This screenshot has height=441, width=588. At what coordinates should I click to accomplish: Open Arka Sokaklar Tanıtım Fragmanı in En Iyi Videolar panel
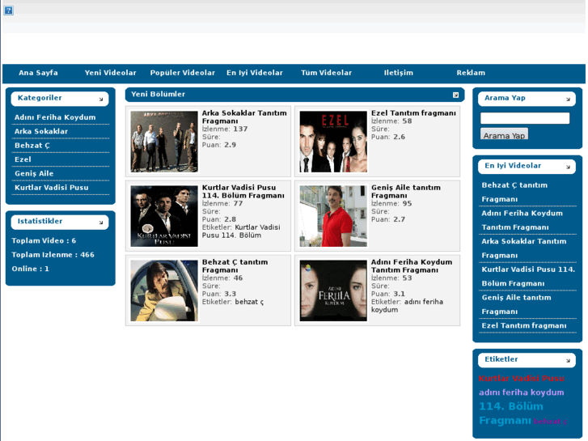[x=524, y=248]
